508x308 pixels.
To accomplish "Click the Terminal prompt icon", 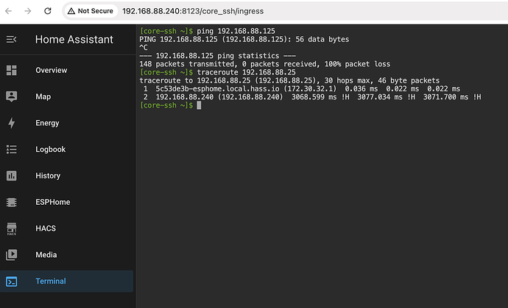I will pos(11,281).
